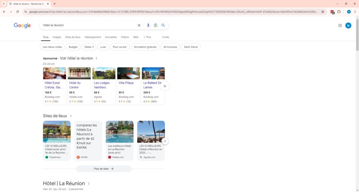Show more sponsored hotels with double arrow

[165, 86]
